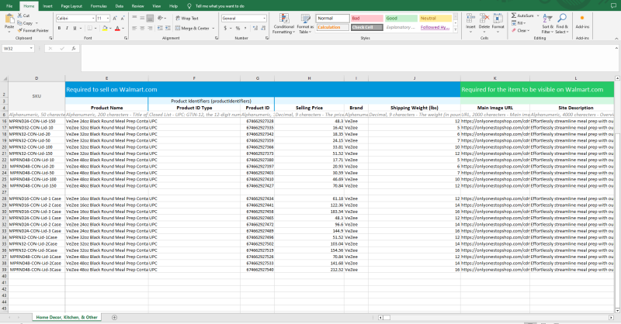The image size is (621, 324).
Task: Click the Insert Function fx icon
Action: coord(74,48)
